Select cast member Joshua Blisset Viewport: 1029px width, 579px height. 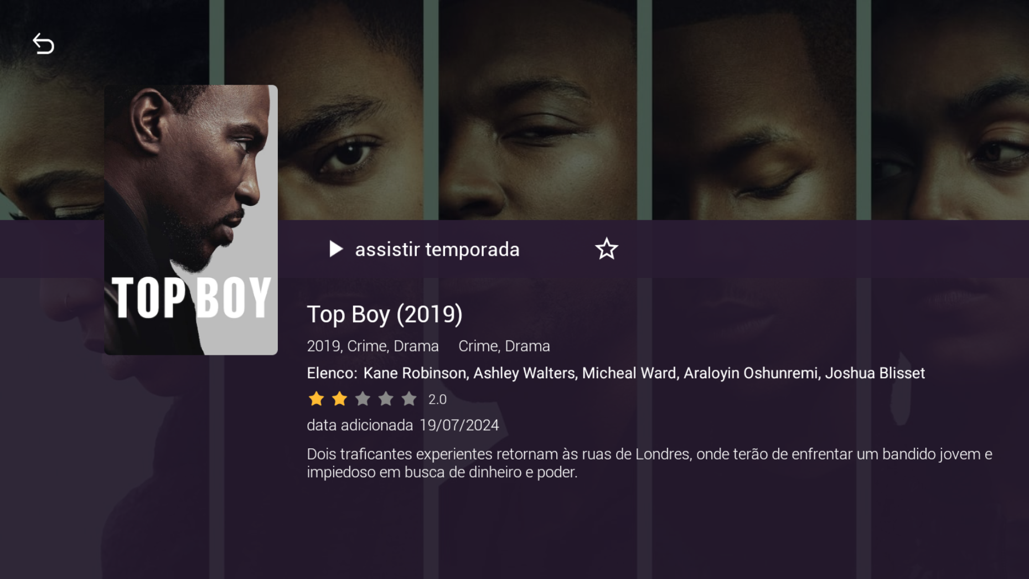click(875, 373)
